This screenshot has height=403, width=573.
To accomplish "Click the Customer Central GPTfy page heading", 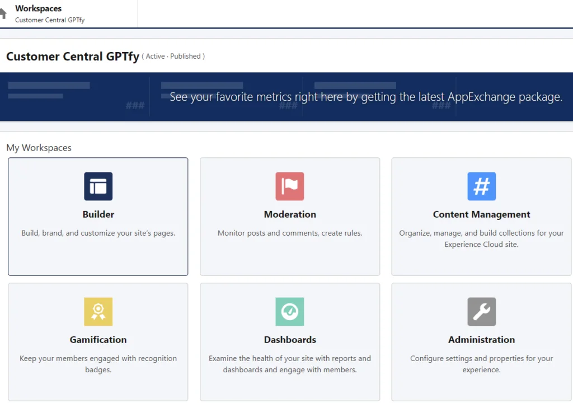I will [x=73, y=57].
